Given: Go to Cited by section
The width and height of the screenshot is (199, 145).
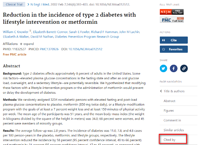Looking at the screenshot, I should 169,140.
